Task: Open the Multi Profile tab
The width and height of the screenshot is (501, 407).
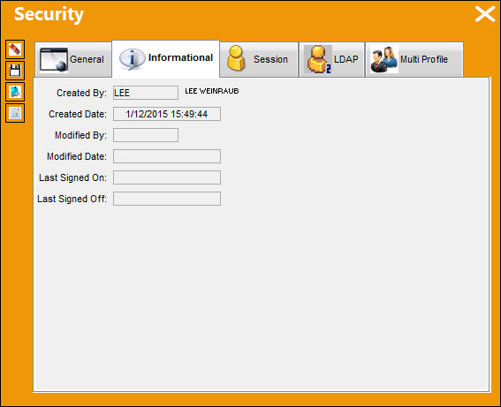Action: tap(414, 59)
